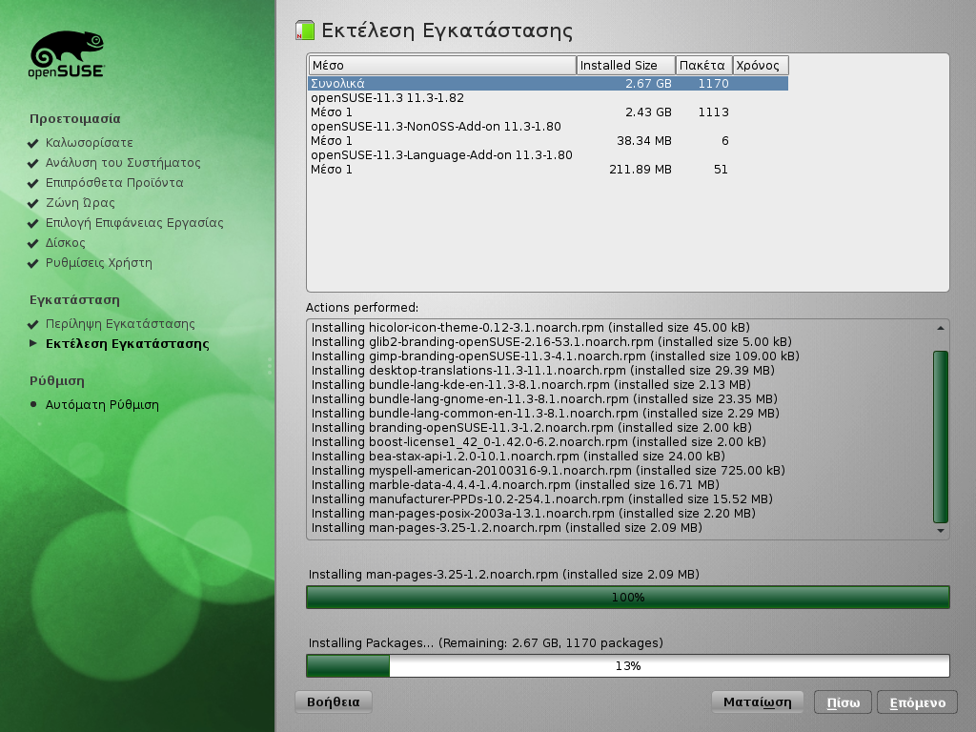Click the desktop-translations log line
Image resolution: width=976 pixels, height=732 pixels.
(x=542, y=371)
